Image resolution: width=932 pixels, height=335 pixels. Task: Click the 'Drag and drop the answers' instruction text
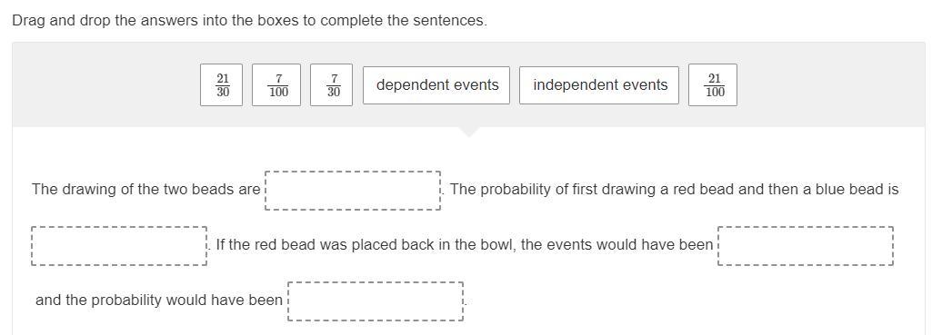pos(250,21)
